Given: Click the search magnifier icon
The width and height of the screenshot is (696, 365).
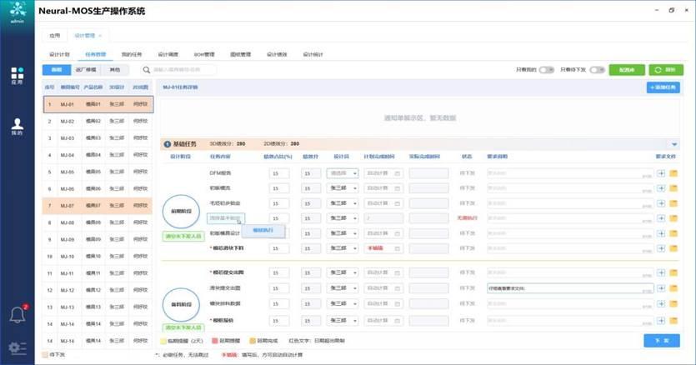Looking at the screenshot, I should tap(147, 71).
